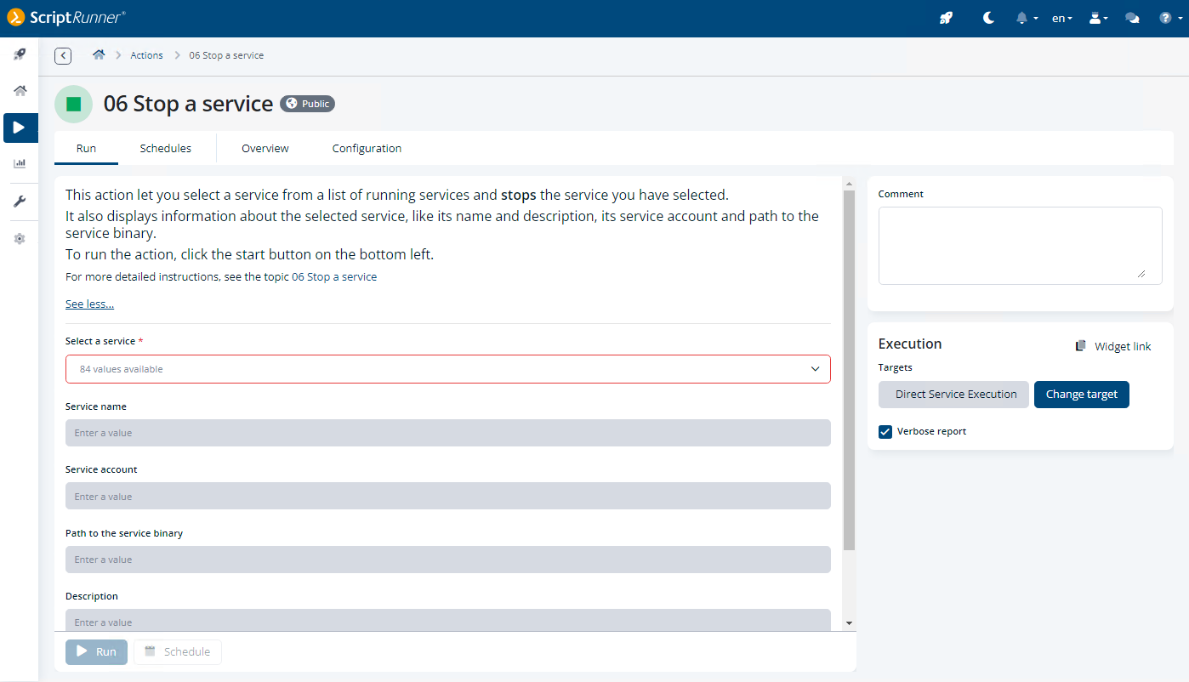Open the help question mark menu
1189x682 pixels.
1171,18
